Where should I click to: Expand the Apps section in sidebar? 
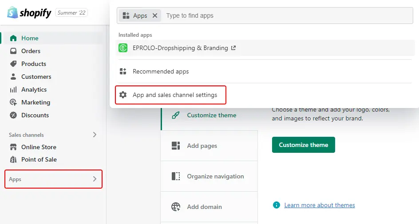53,179
